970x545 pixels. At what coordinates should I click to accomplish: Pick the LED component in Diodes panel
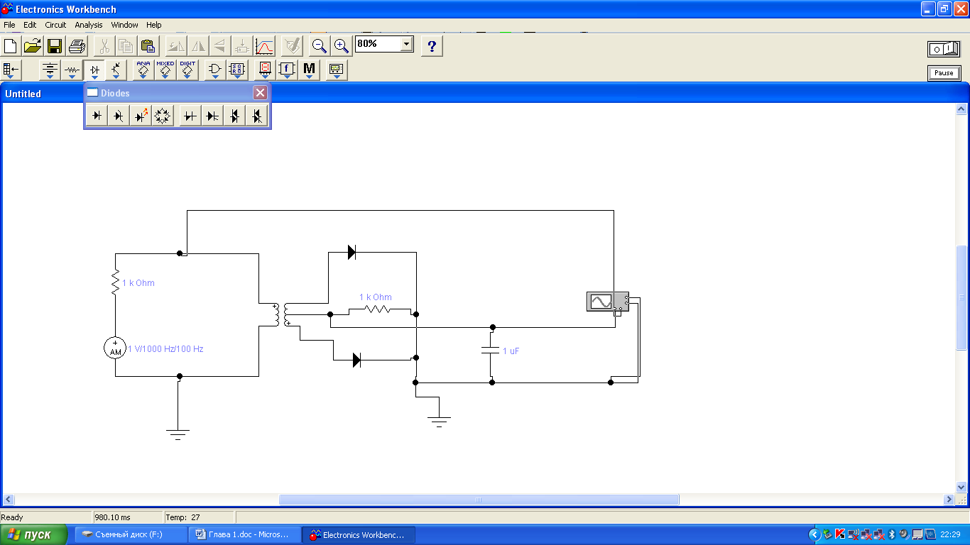[x=141, y=116]
